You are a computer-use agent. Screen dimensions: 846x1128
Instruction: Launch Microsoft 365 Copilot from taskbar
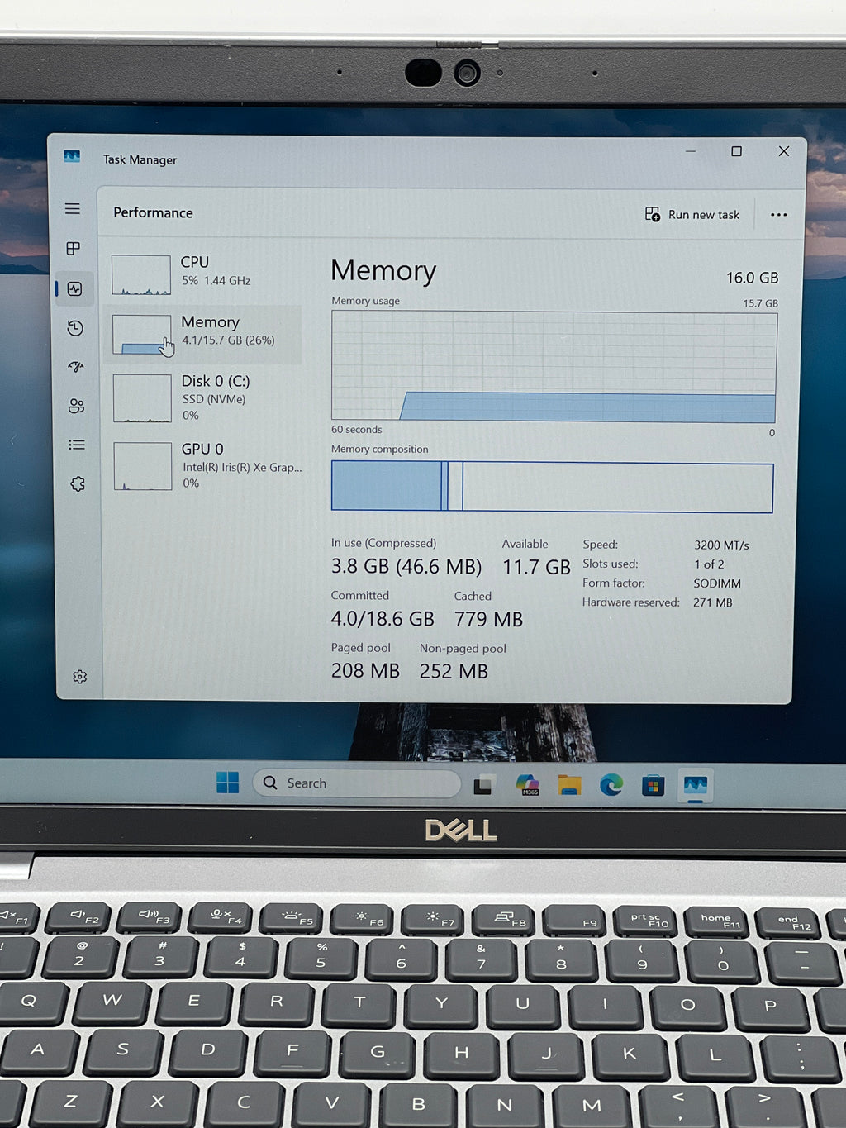point(527,785)
